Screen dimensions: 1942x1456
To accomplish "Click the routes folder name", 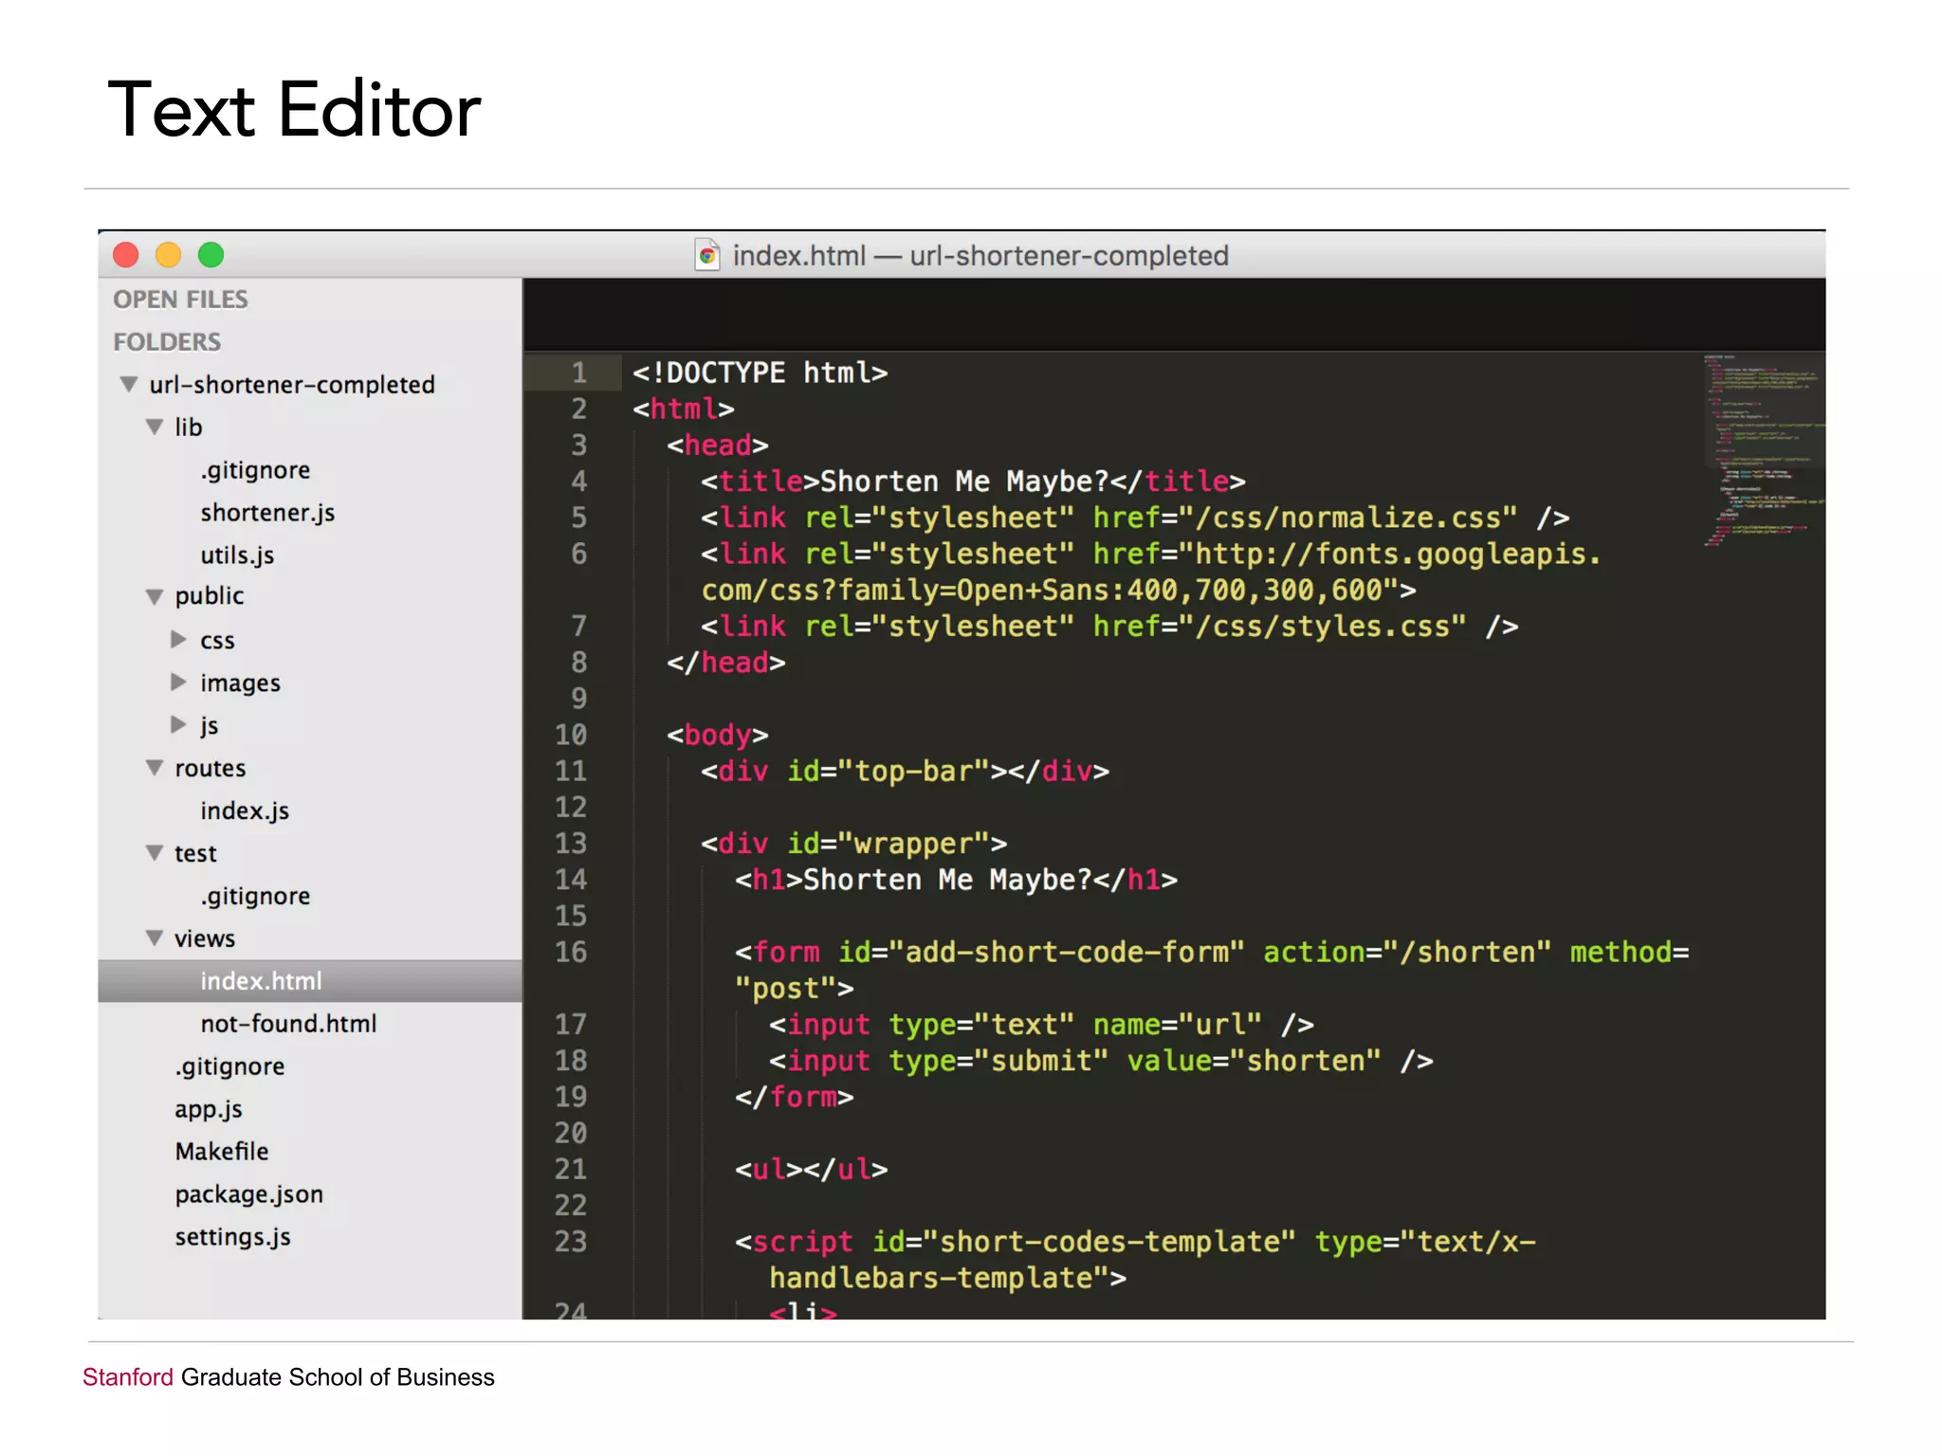I will pos(210,769).
